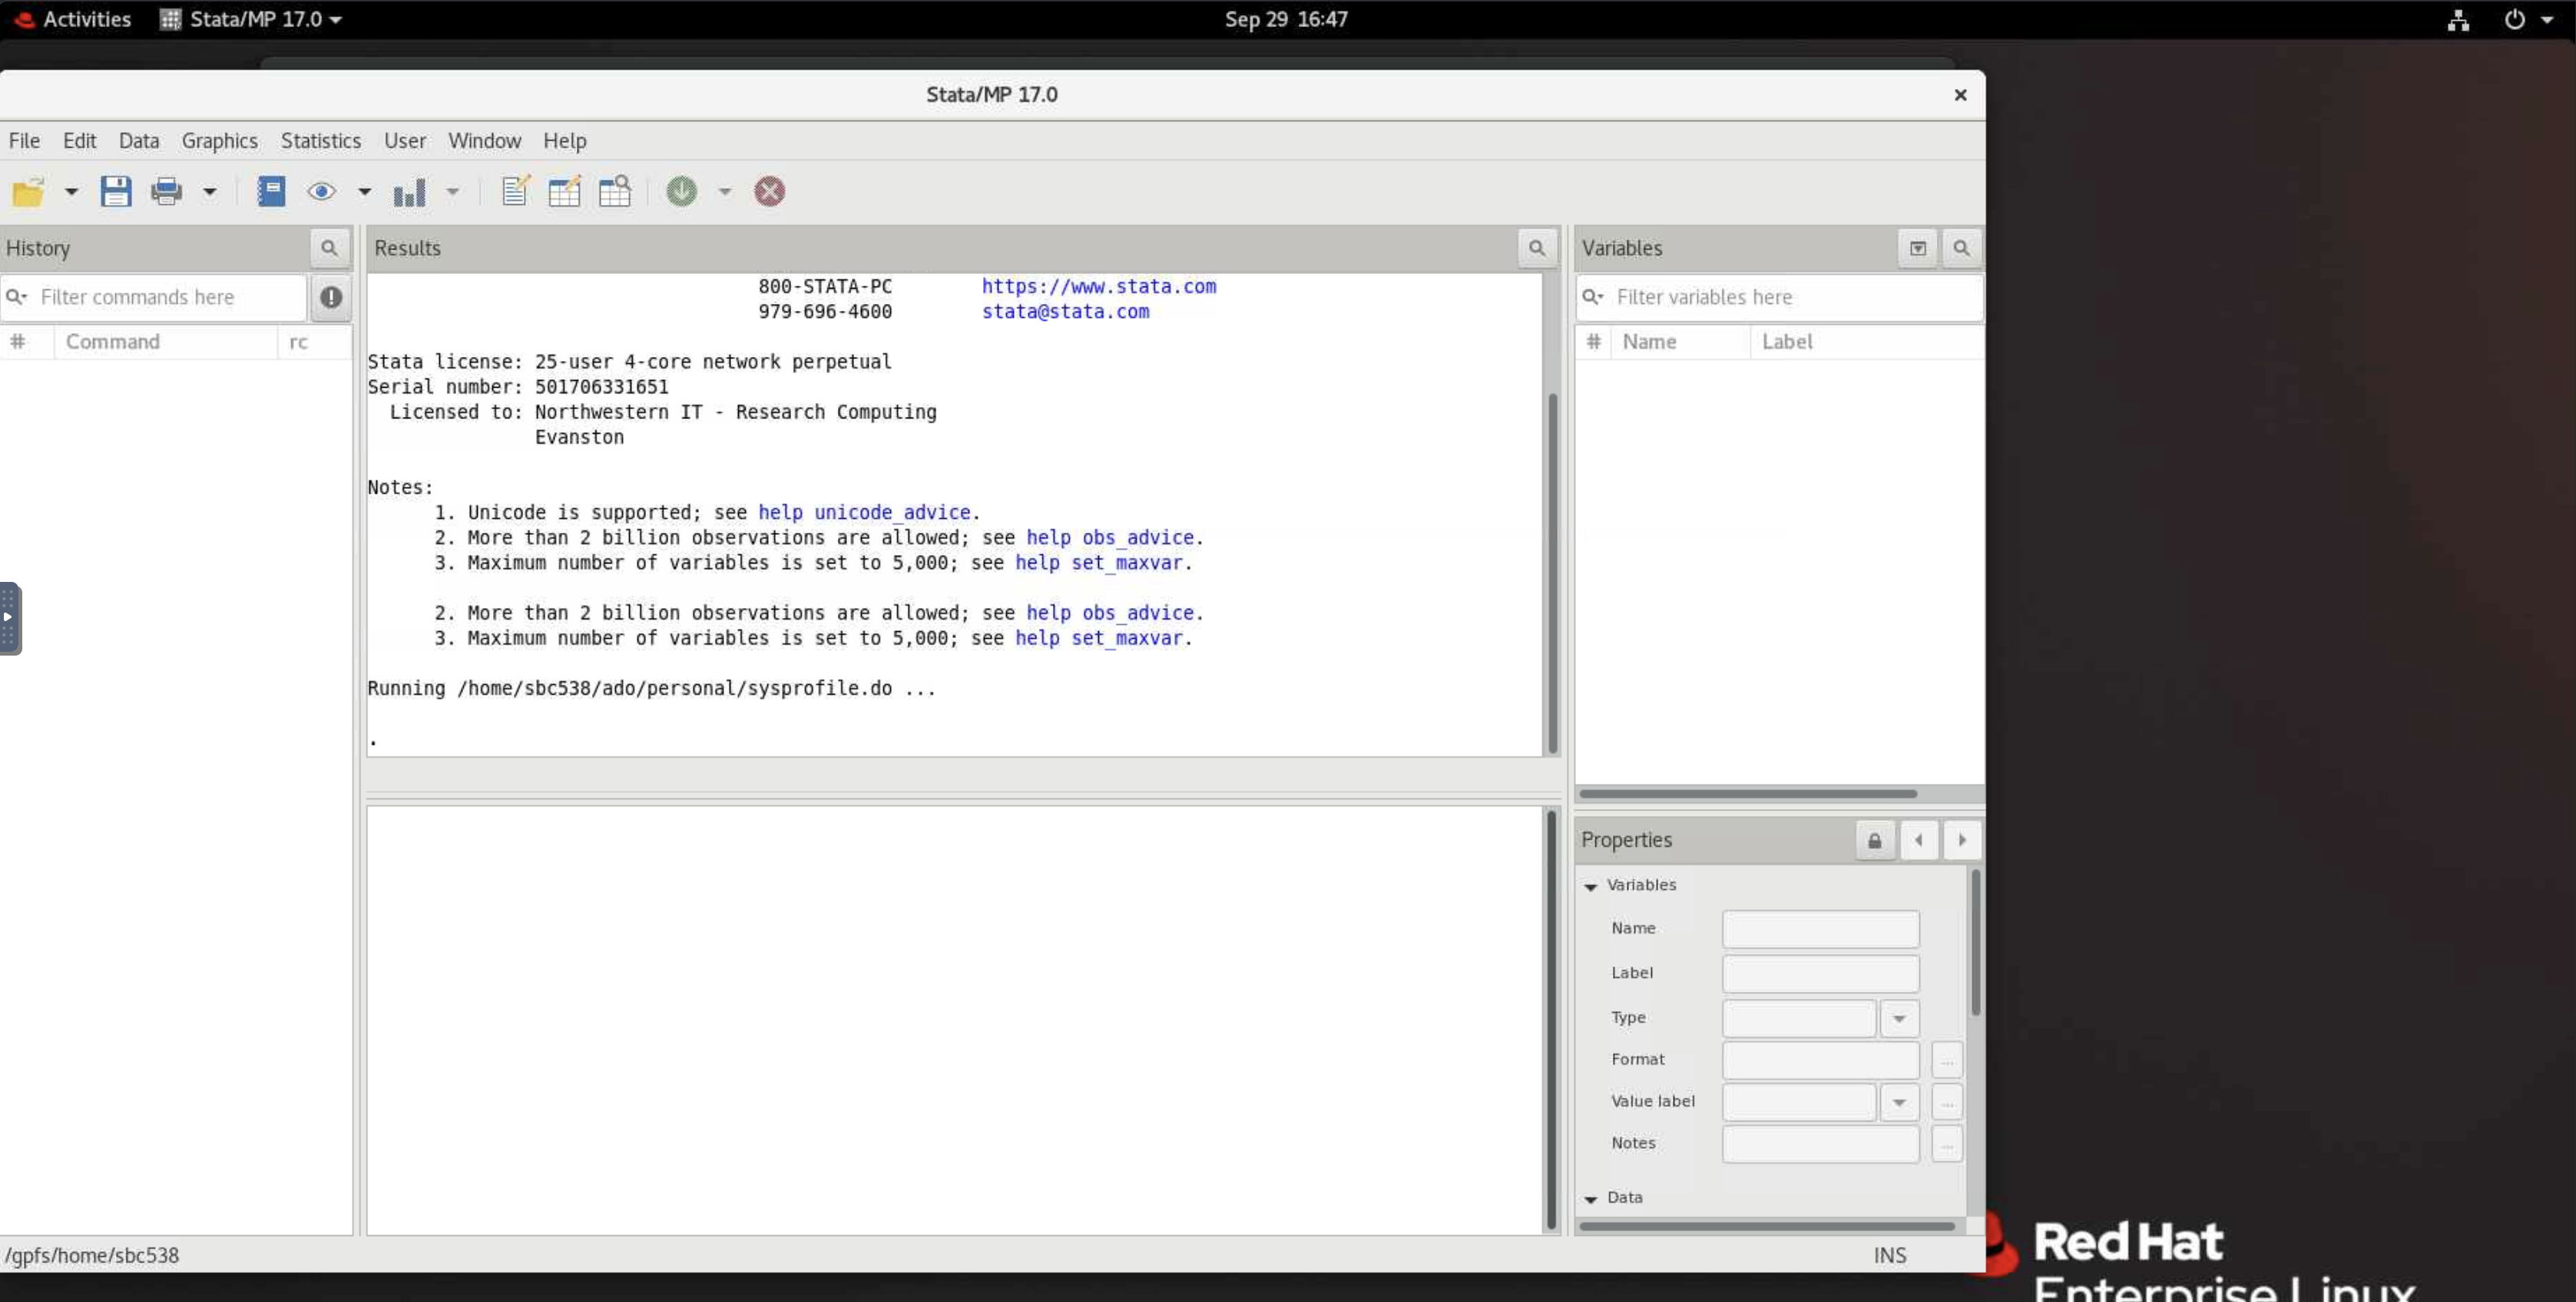Open the dropdown arrow next to Print
The height and width of the screenshot is (1302, 2576).
(x=209, y=191)
